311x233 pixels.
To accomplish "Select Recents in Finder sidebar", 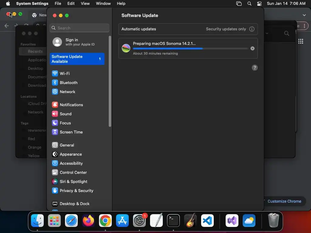I will pyautogui.click(x=33, y=52).
